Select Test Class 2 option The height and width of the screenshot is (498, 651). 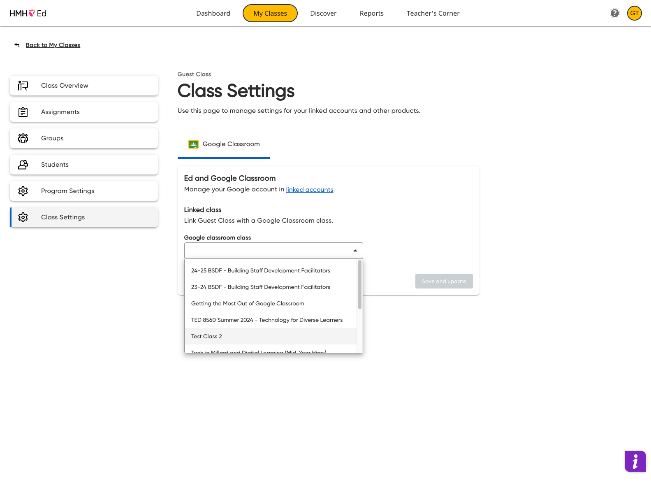pos(271,336)
